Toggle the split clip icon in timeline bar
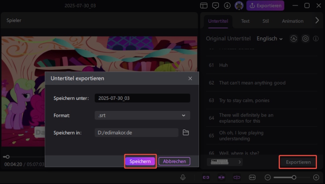Viewport: 325px width, 184px height. coord(236,177)
